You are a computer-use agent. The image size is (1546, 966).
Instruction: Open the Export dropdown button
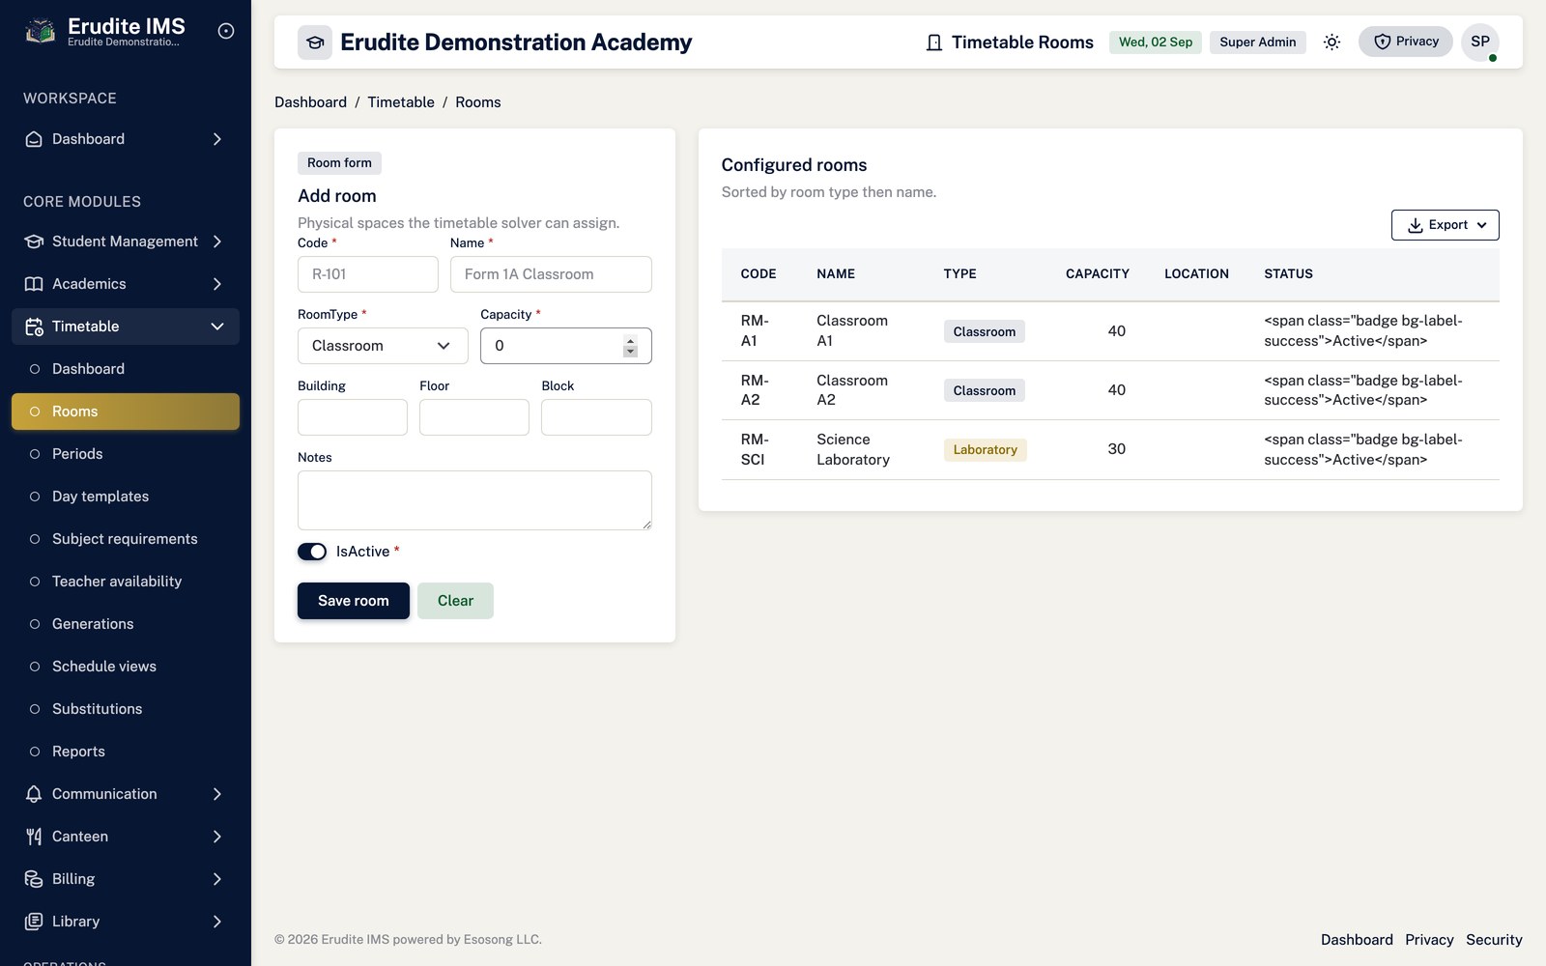pos(1445,225)
